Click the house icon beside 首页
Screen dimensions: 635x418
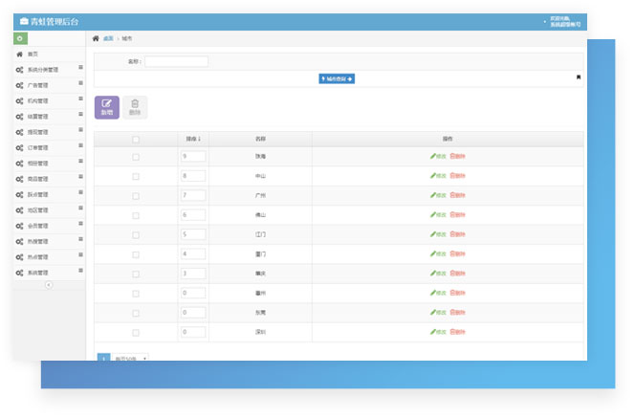coord(19,54)
